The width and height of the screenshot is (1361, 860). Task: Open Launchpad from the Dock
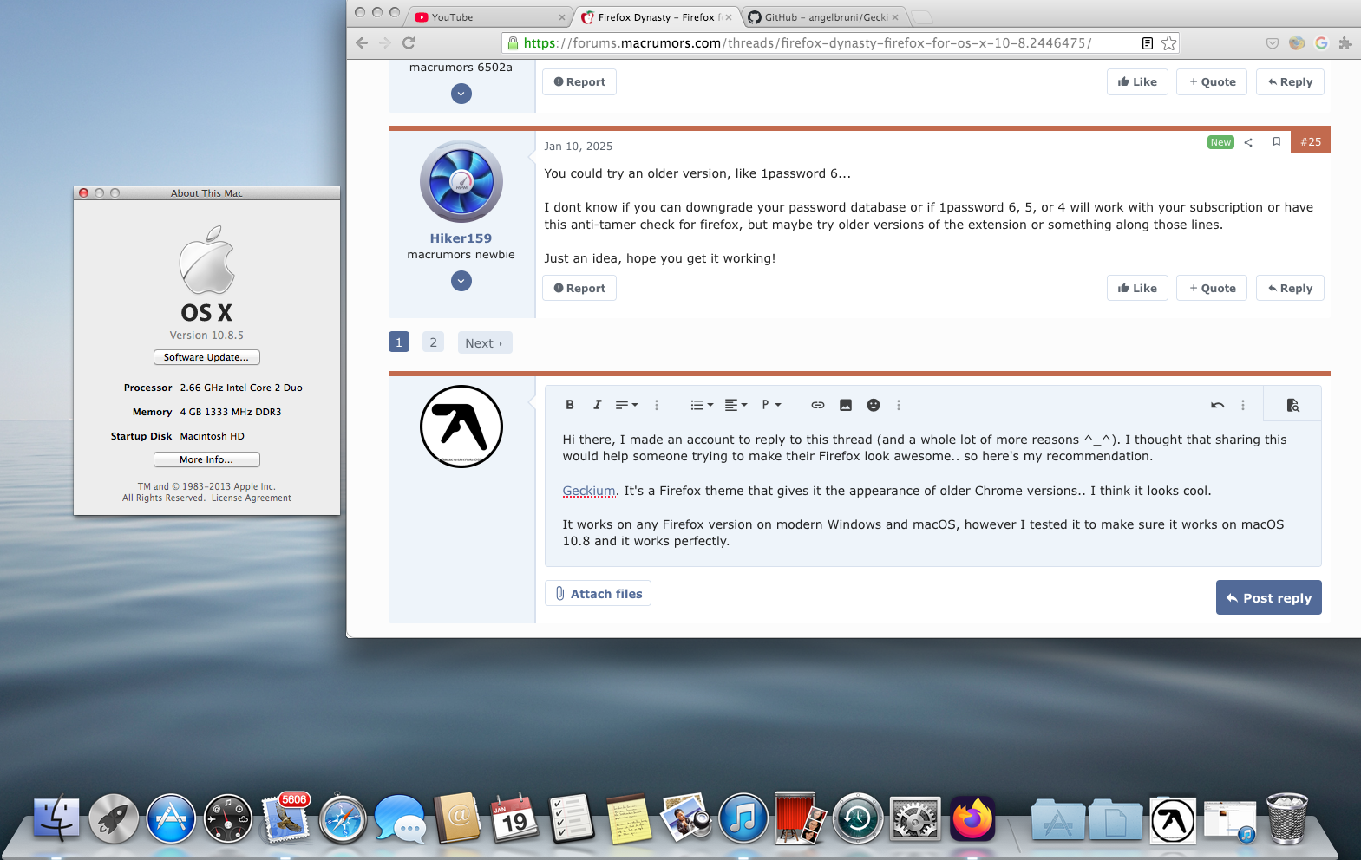pos(114,818)
